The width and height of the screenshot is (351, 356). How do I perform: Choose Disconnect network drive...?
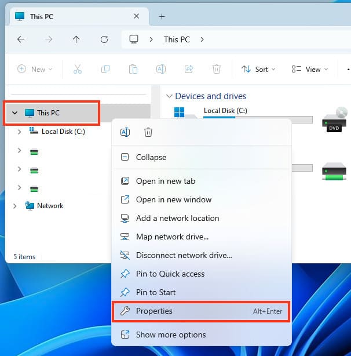201,256
